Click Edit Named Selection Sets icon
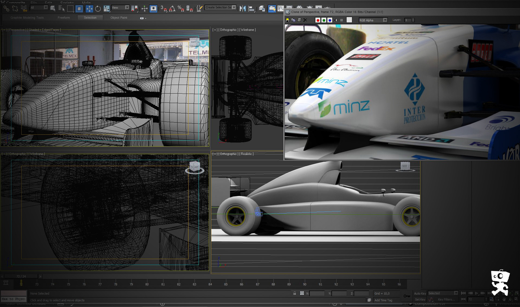Viewport: 520px width, 307px height. 199,9
